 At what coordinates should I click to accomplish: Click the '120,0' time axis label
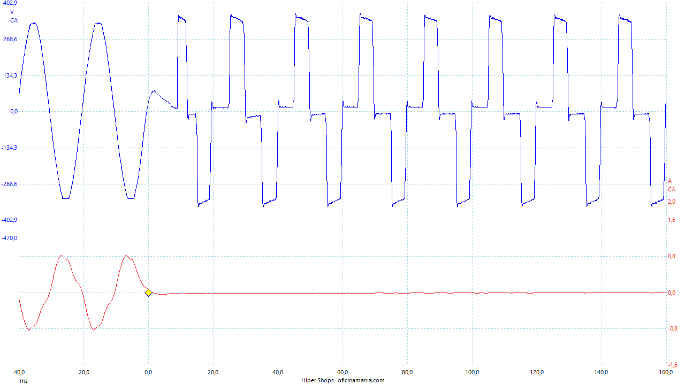point(537,372)
